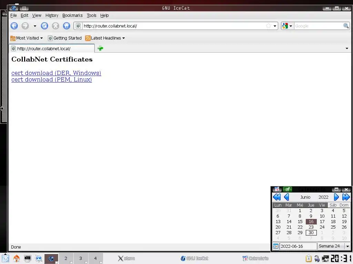Switch to virtual desktop 3
The height and width of the screenshot is (264, 353).
coord(81,258)
